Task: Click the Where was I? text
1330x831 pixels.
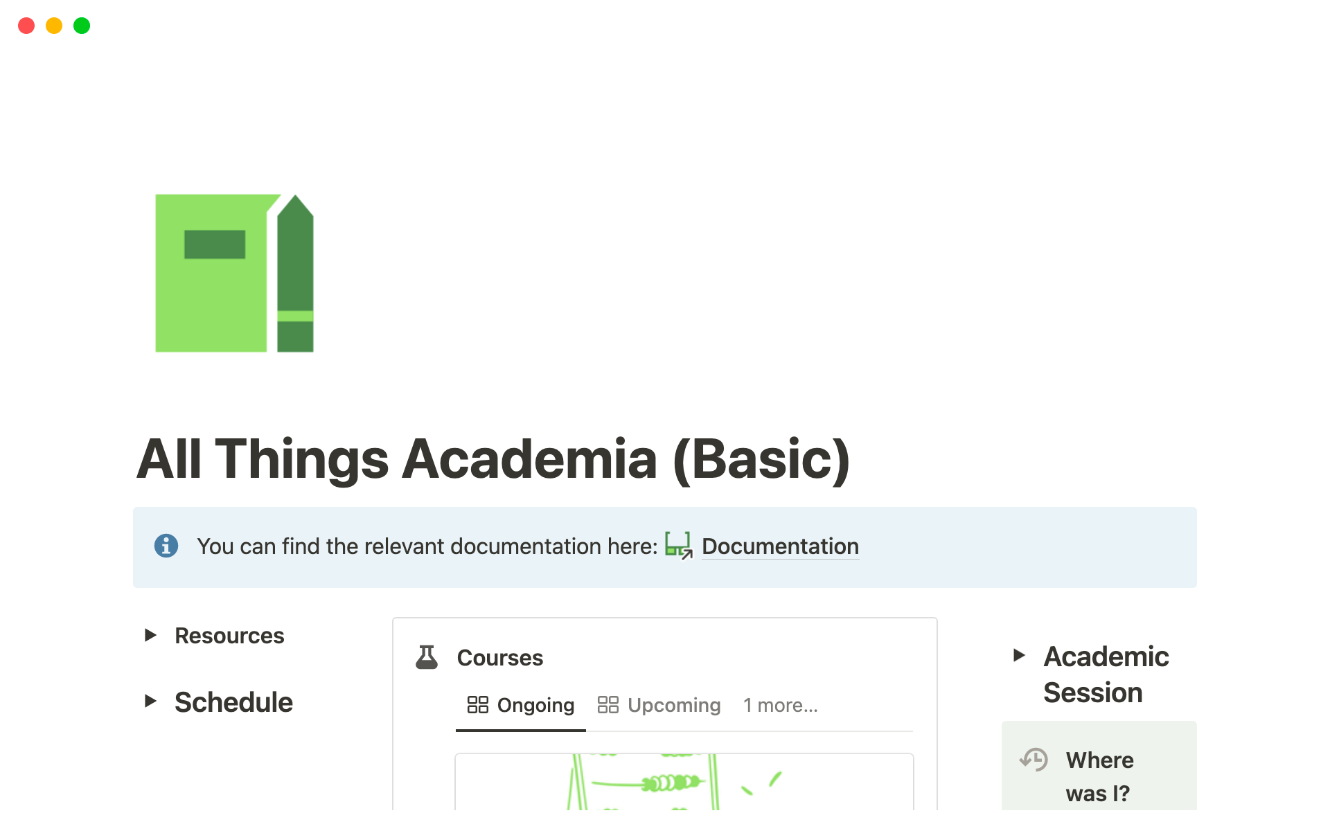Action: tap(1099, 776)
